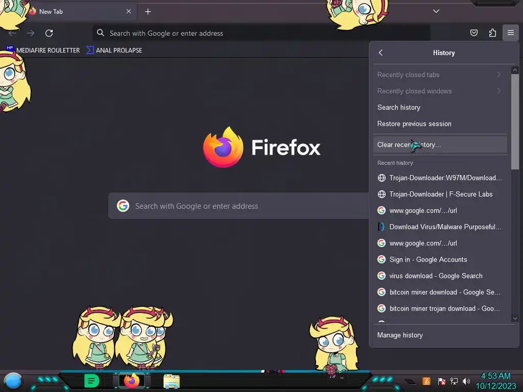Reload the page with the refresh icon
Image resolution: width=523 pixels, height=392 pixels.
point(49,33)
